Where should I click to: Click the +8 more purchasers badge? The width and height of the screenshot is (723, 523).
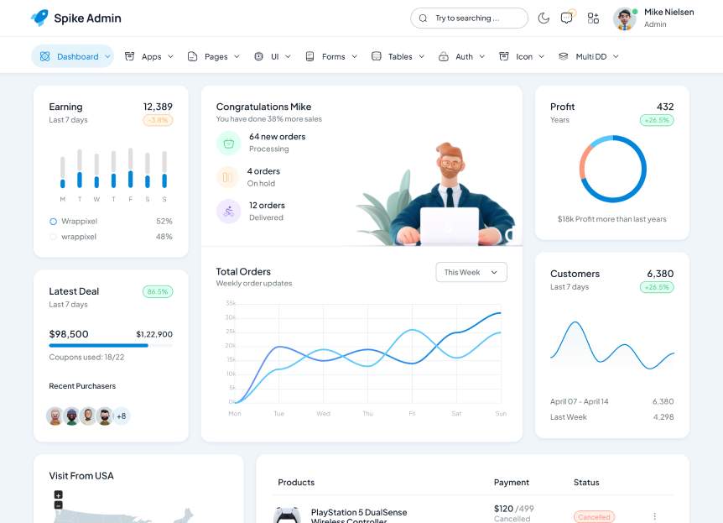pos(122,416)
